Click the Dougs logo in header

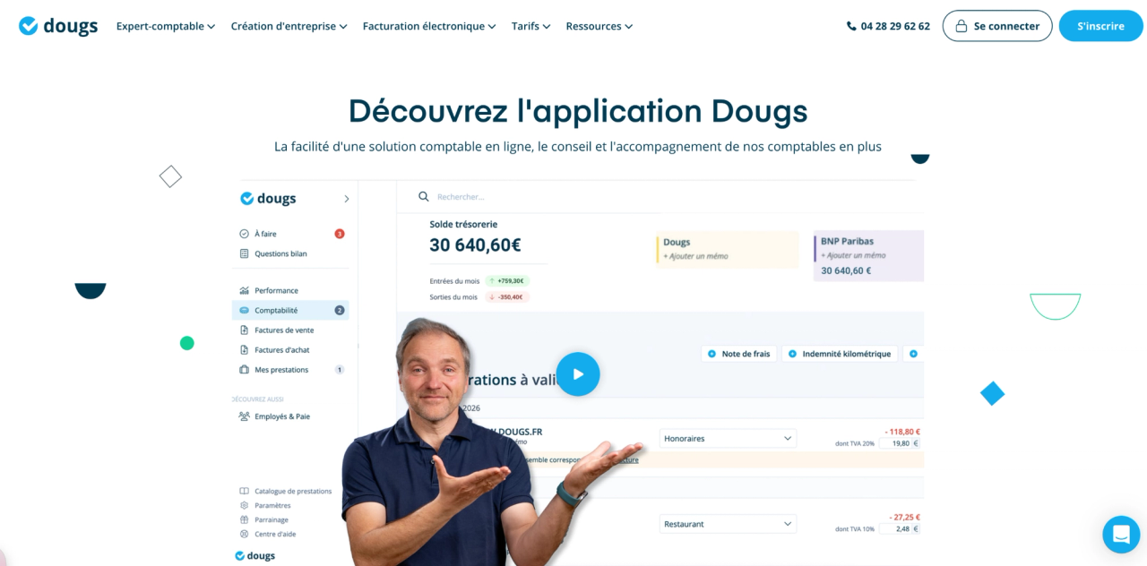[58, 26]
